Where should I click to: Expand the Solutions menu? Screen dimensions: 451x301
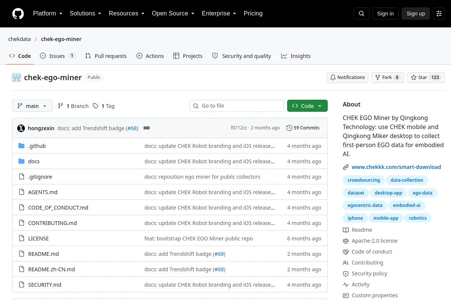click(85, 14)
